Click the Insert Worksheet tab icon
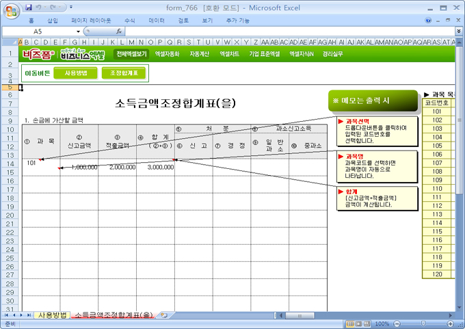 [x=163, y=315]
